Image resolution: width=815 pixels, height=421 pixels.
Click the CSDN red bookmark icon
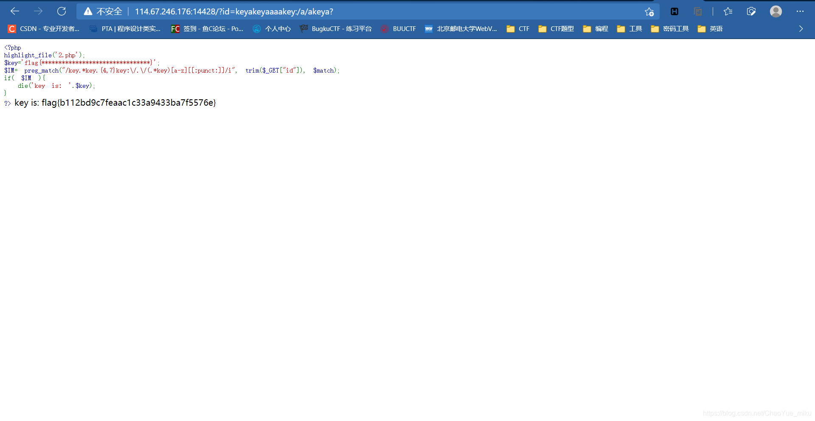coord(11,28)
